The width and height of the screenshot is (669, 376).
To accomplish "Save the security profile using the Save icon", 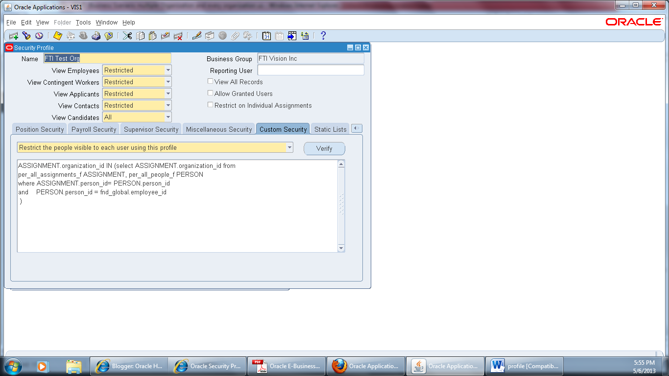I will click(x=57, y=35).
